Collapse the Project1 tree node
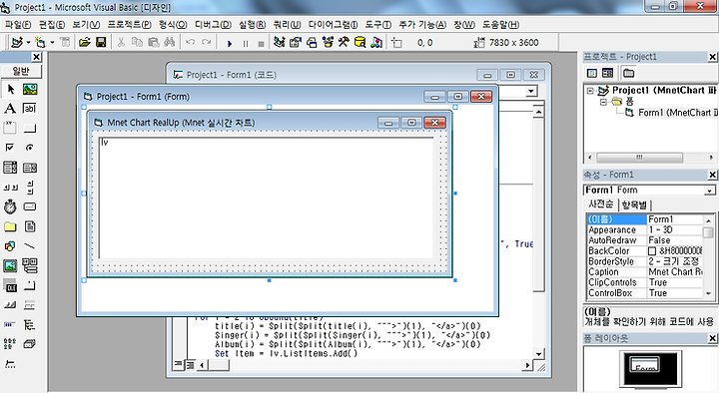This screenshot has height=393, width=719. point(590,91)
